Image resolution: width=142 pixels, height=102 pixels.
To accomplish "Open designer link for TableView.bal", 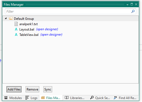I will (51, 35).
